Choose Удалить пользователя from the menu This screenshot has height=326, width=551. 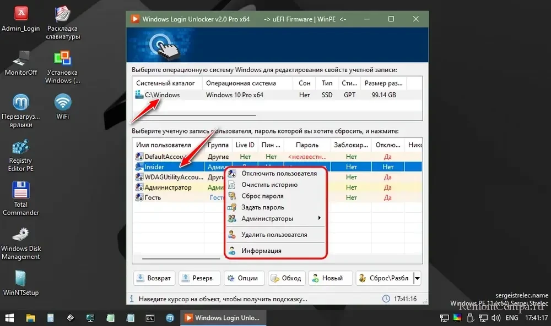tap(276, 235)
